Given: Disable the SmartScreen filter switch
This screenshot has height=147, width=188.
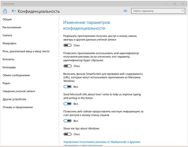Looking at the screenshot, I should (67, 87).
